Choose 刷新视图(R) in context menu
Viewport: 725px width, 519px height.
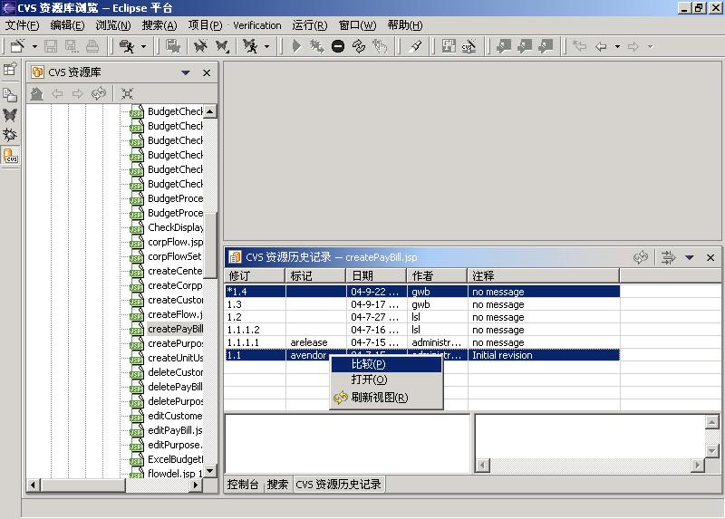(387, 398)
